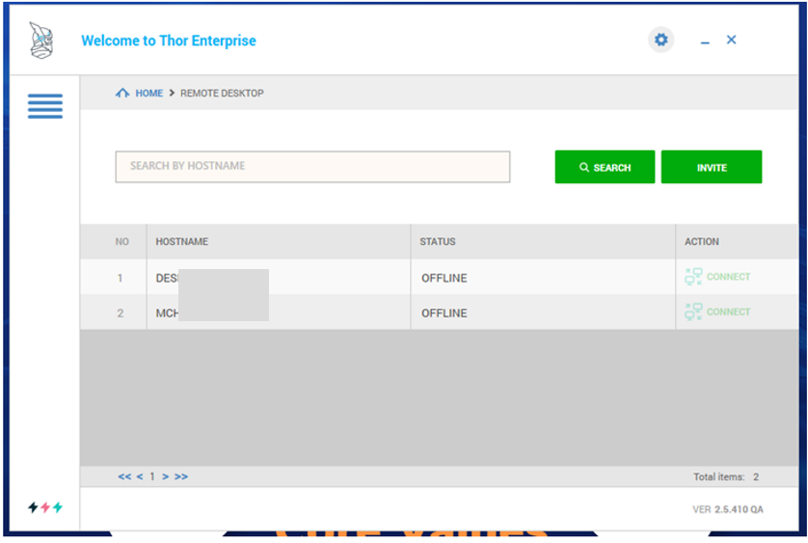Jump to last page with >>
Viewport: 808px width, 543px height.
(x=181, y=476)
